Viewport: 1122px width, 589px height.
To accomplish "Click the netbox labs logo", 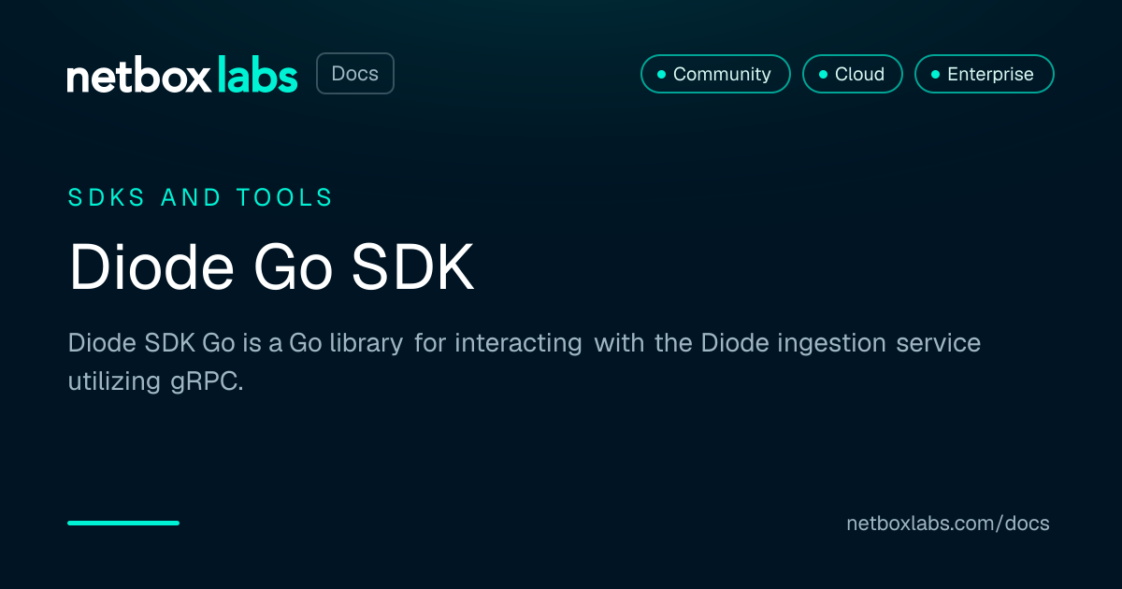I will [x=182, y=74].
